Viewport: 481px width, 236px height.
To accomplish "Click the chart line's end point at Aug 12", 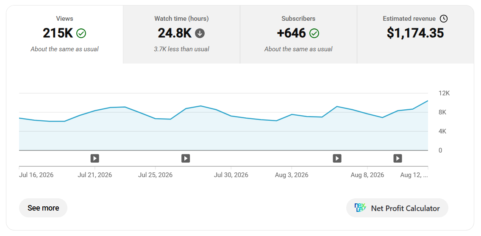I will click(x=428, y=101).
